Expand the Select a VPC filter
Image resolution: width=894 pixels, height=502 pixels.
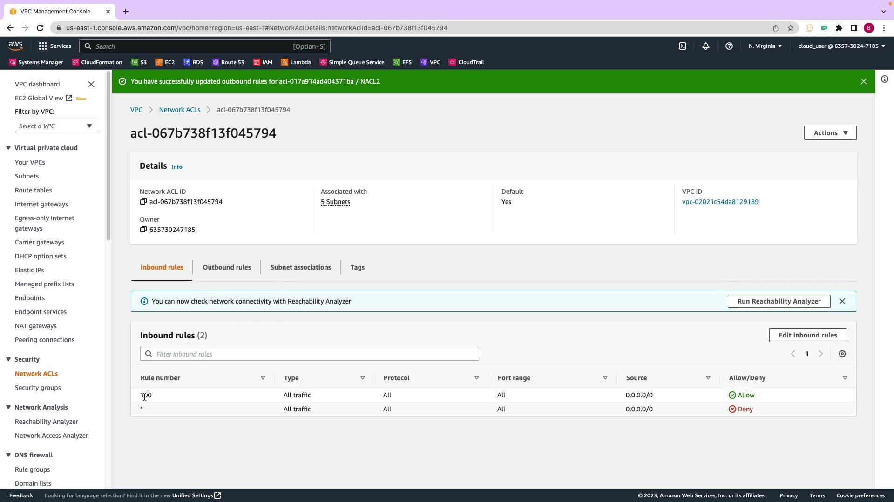[x=56, y=126]
